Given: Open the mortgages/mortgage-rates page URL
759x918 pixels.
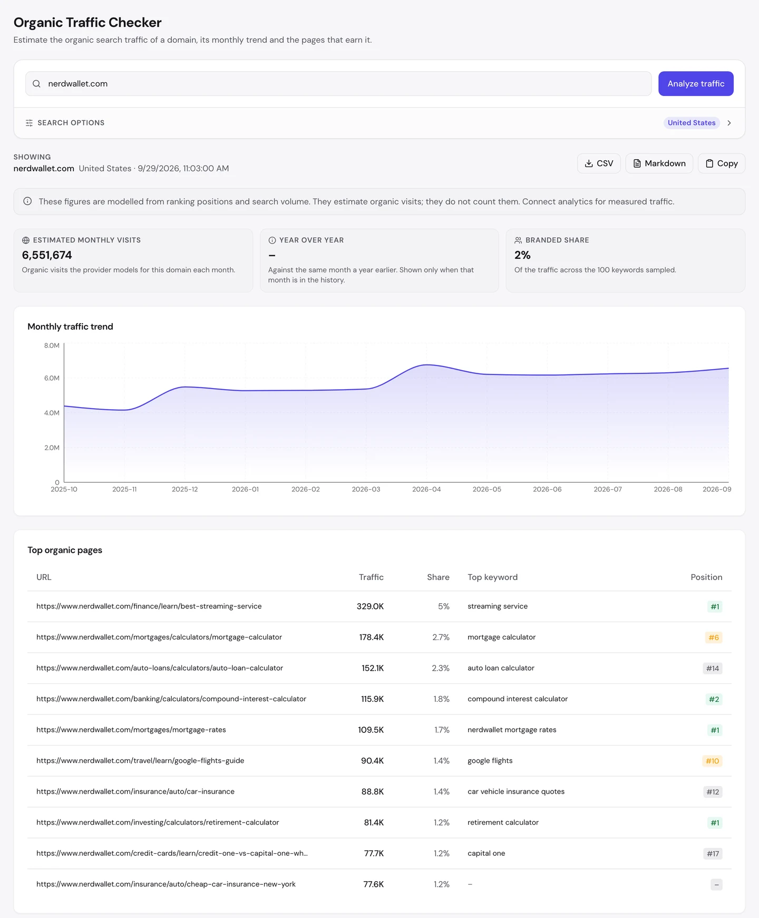Looking at the screenshot, I should click(131, 730).
